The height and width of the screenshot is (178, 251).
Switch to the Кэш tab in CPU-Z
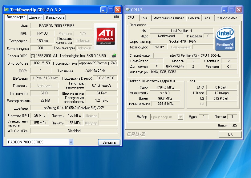144,18
